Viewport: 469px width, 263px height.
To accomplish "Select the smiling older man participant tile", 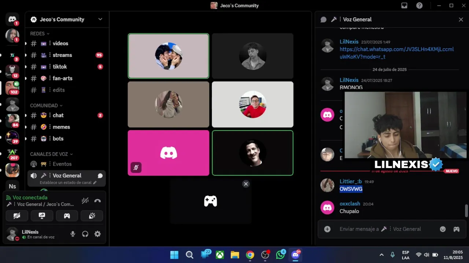I will point(252,153).
